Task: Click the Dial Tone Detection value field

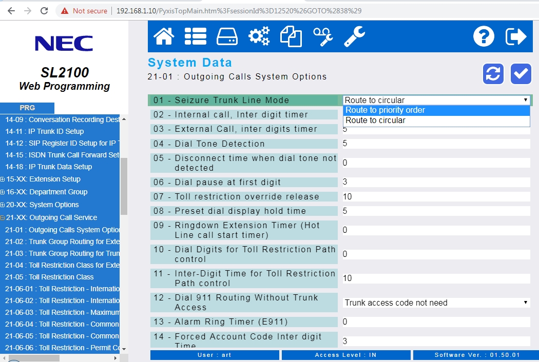Action: pos(436,144)
